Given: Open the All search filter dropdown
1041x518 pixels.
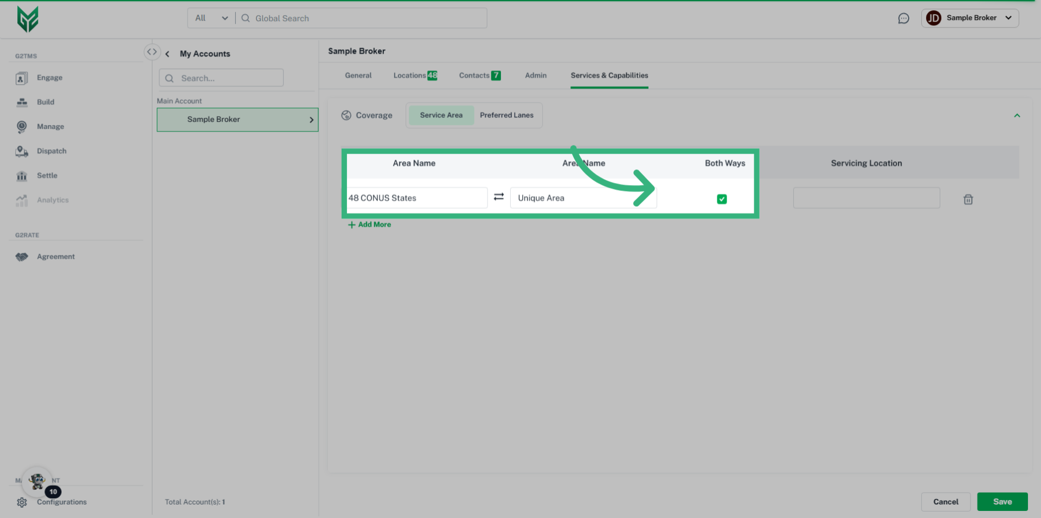Looking at the screenshot, I should 211,18.
